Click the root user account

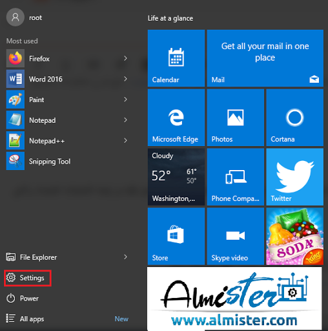pyautogui.click(x=24, y=17)
